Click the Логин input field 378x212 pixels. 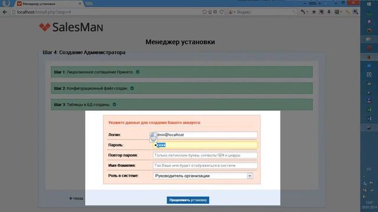[205, 135]
